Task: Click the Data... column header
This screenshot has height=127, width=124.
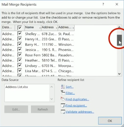Action: (8, 28)
